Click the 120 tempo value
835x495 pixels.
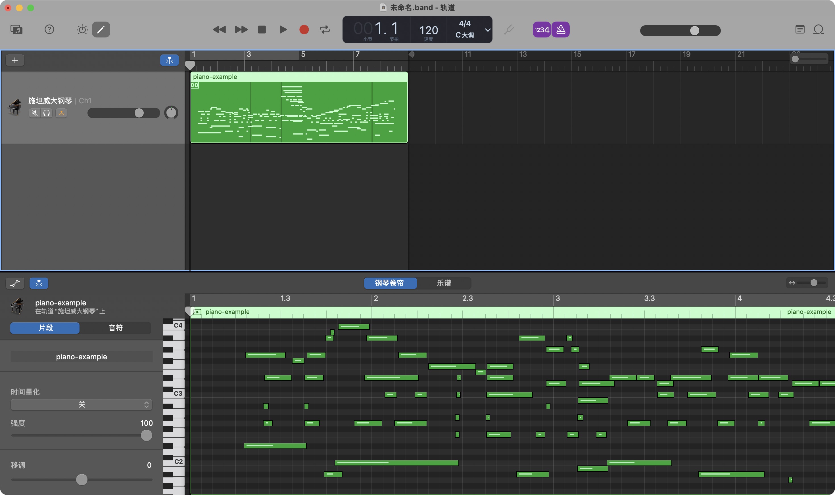tap(429, 30)
